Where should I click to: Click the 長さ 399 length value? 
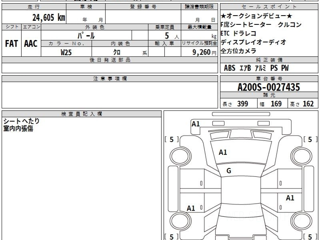235,104
